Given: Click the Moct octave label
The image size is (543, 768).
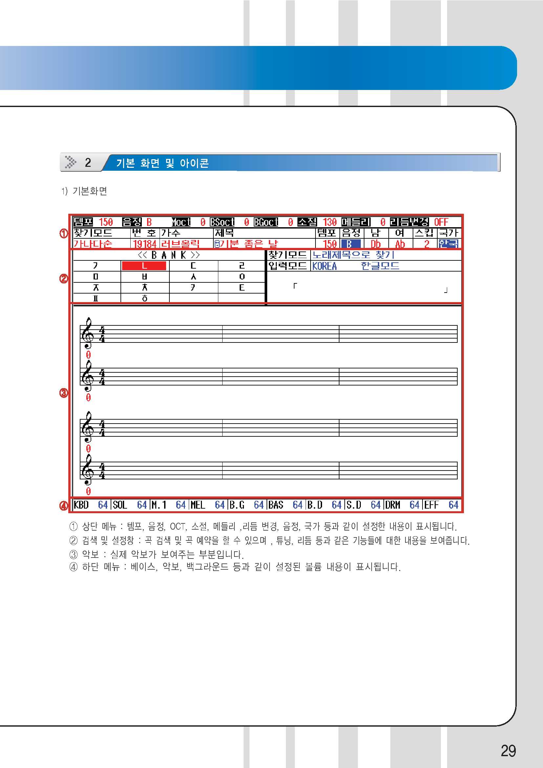Looking at the screenshot, I should click(181, 222).
